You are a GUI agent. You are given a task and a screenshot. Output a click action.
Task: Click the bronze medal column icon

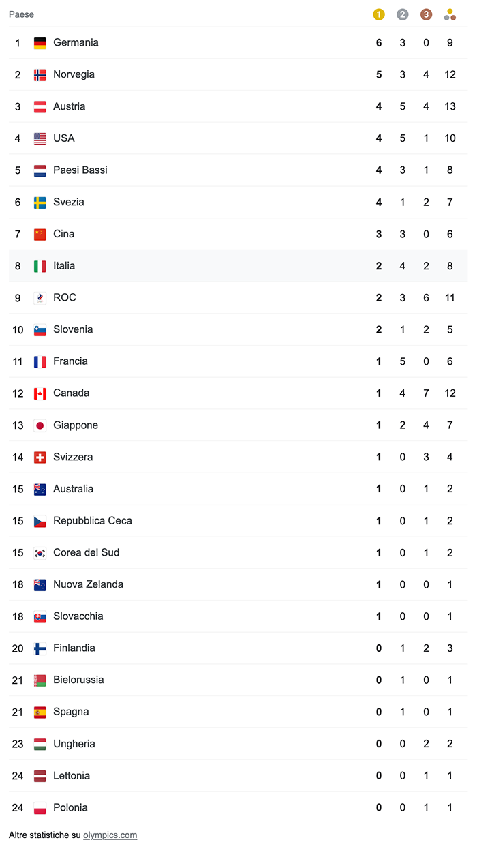pos(426,14)
